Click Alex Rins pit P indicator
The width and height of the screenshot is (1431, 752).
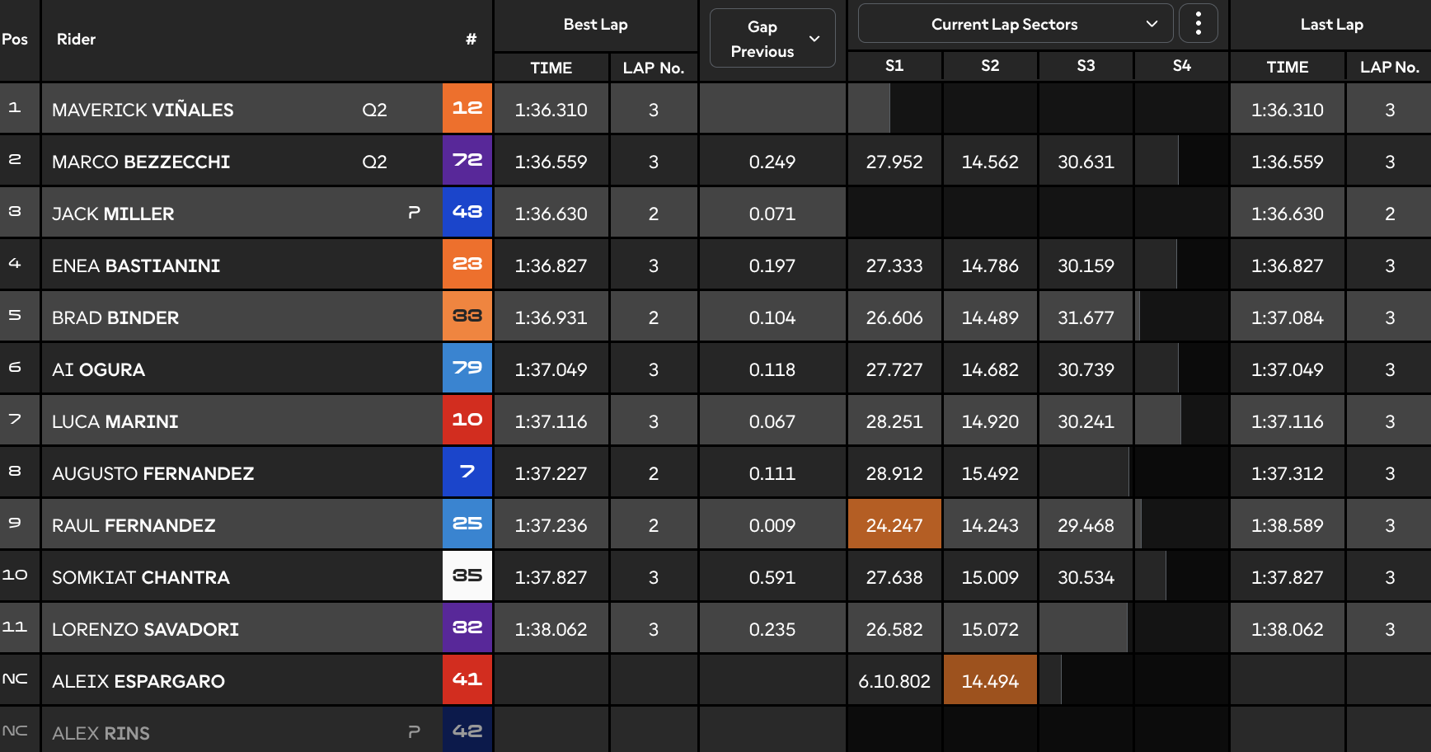coord(414,731)
